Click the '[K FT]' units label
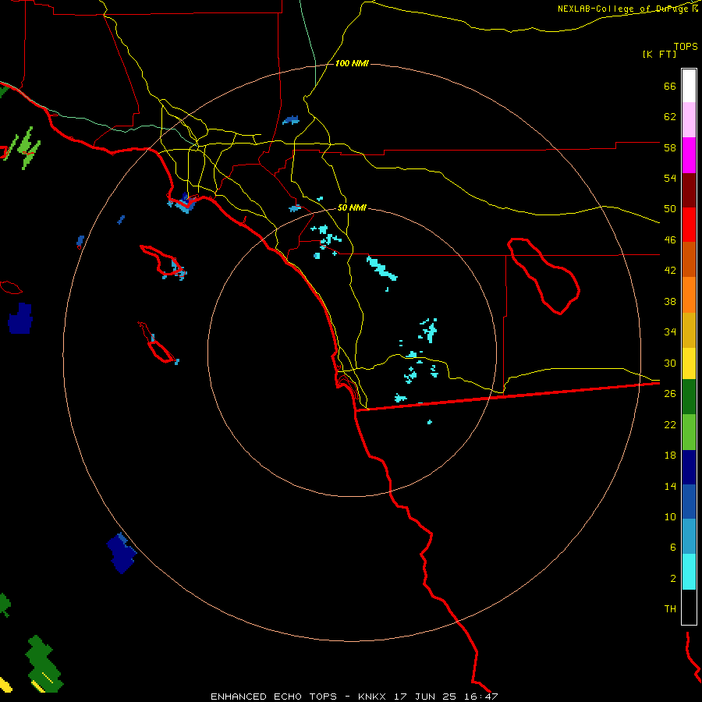 pyautogui.click(x=659, y=55)
